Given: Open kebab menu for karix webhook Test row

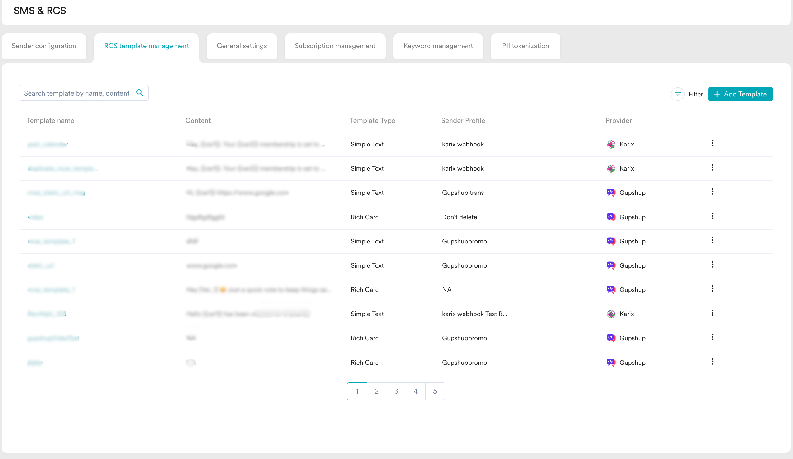Looking at the screenshot, I should point(712,313).
